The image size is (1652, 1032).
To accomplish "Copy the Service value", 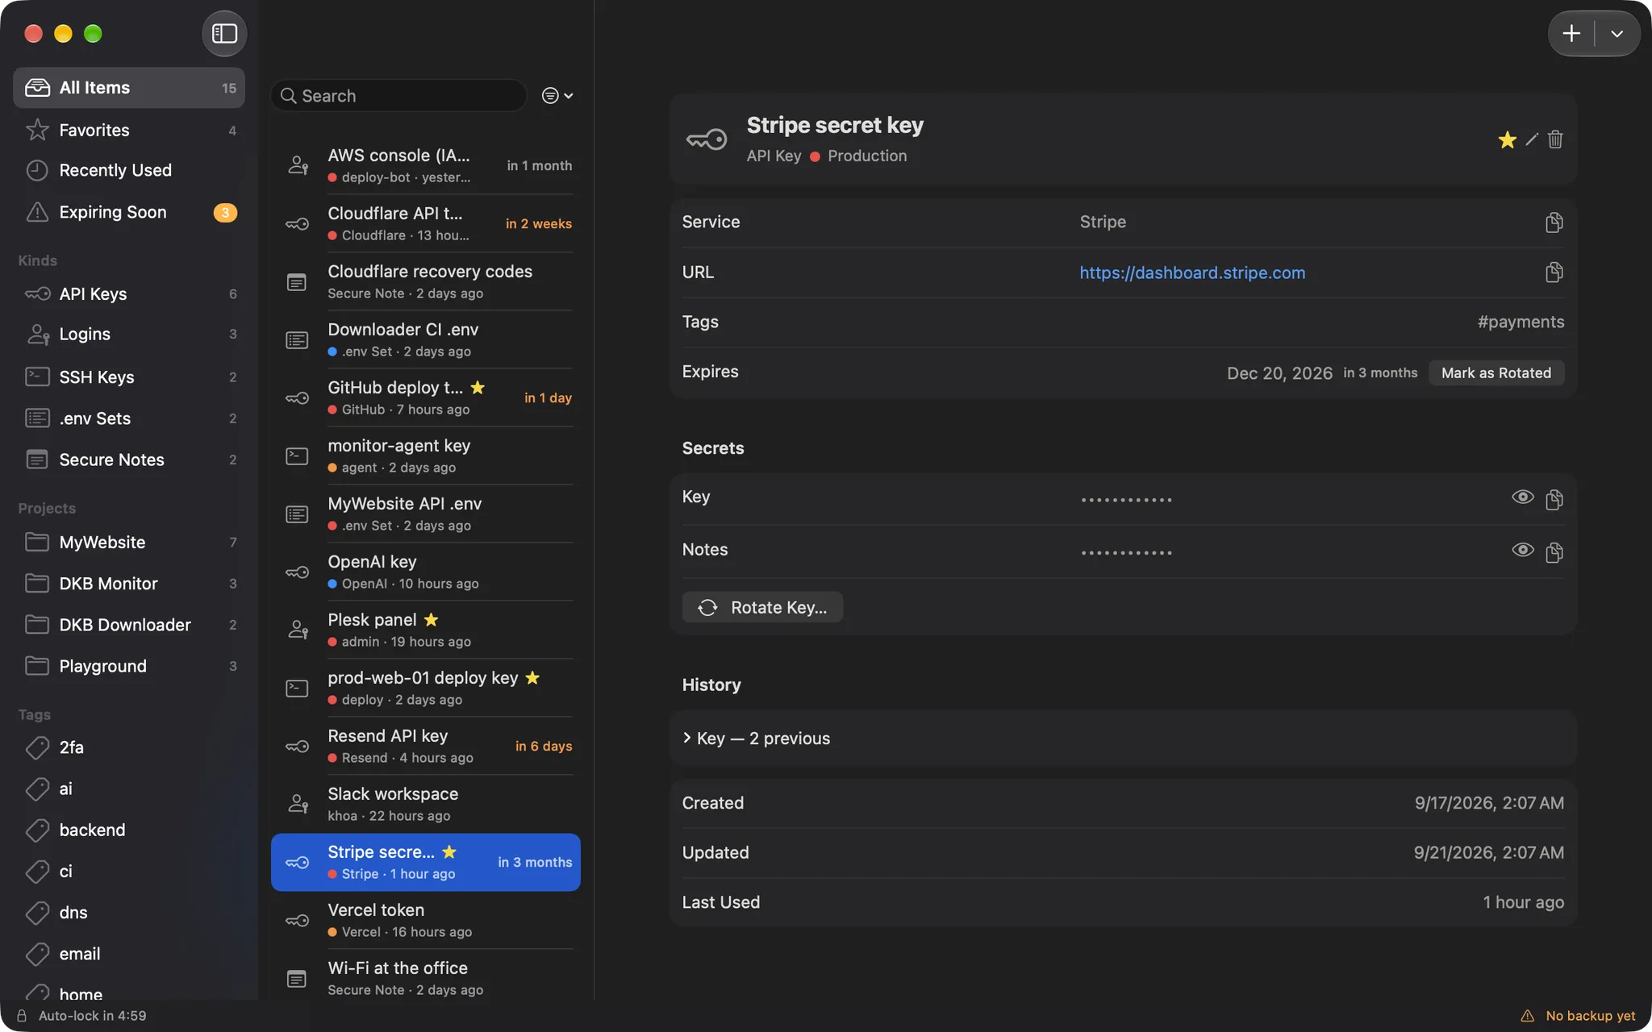I will tap(1554, 223).
